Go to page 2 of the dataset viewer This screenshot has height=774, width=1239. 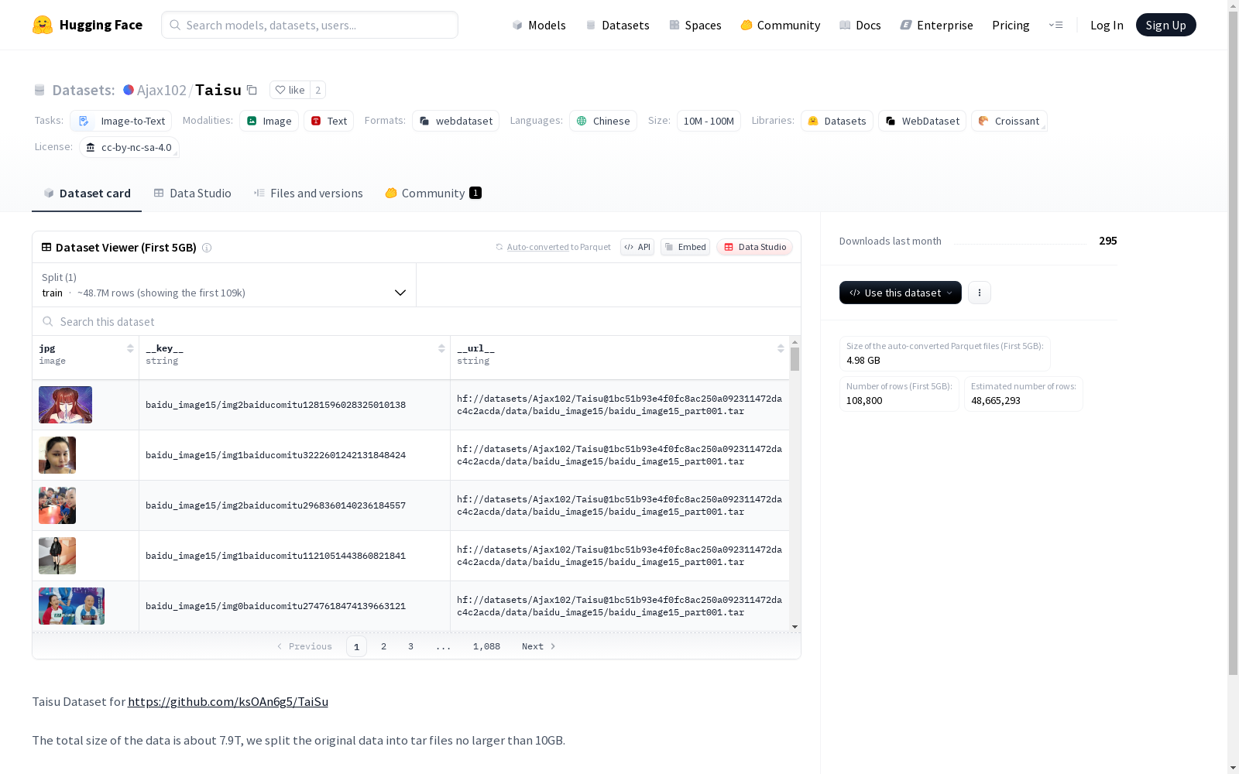pyautogui.click(x=383, y=646)
